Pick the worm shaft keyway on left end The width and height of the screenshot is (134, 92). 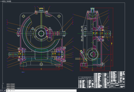point(13,54)
